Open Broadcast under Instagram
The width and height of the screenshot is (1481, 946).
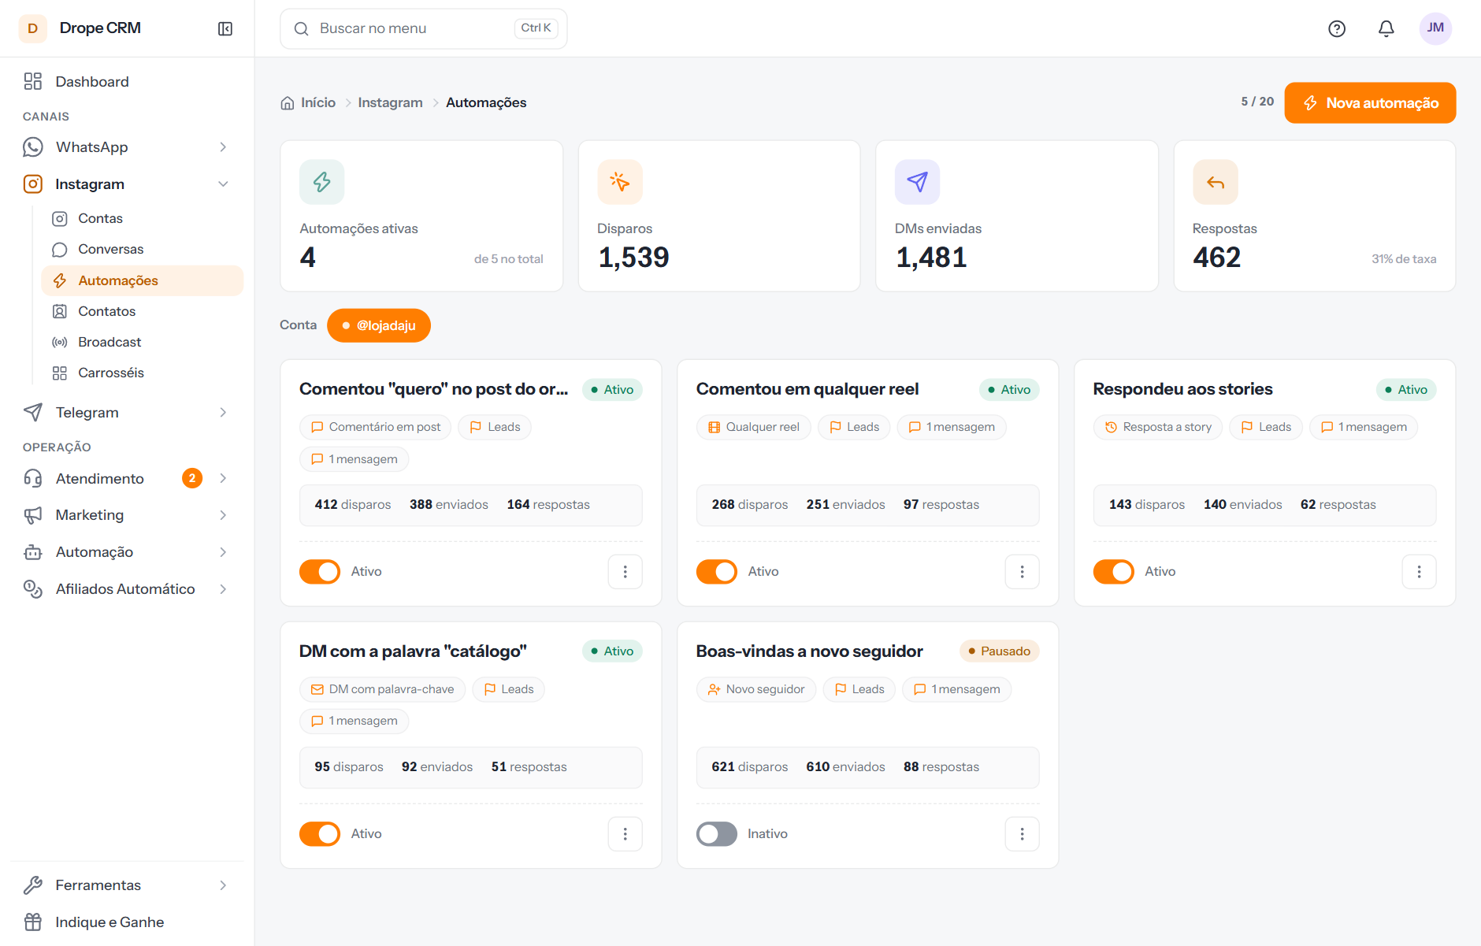pyautogui.click(x=142, y=342)
